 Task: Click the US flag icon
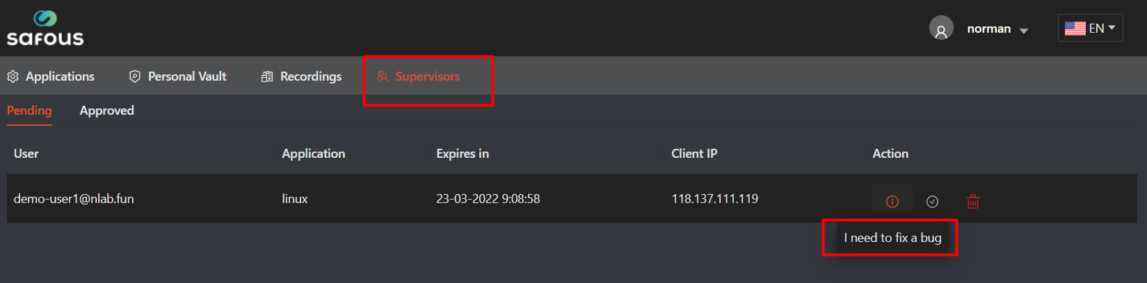tap(1075, 29)
